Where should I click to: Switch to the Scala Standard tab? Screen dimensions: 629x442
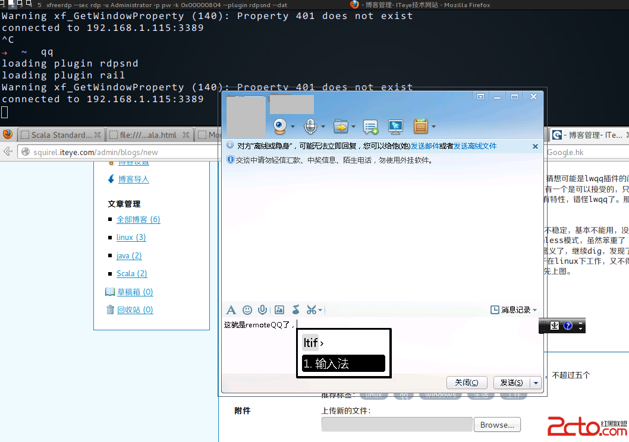61,135
